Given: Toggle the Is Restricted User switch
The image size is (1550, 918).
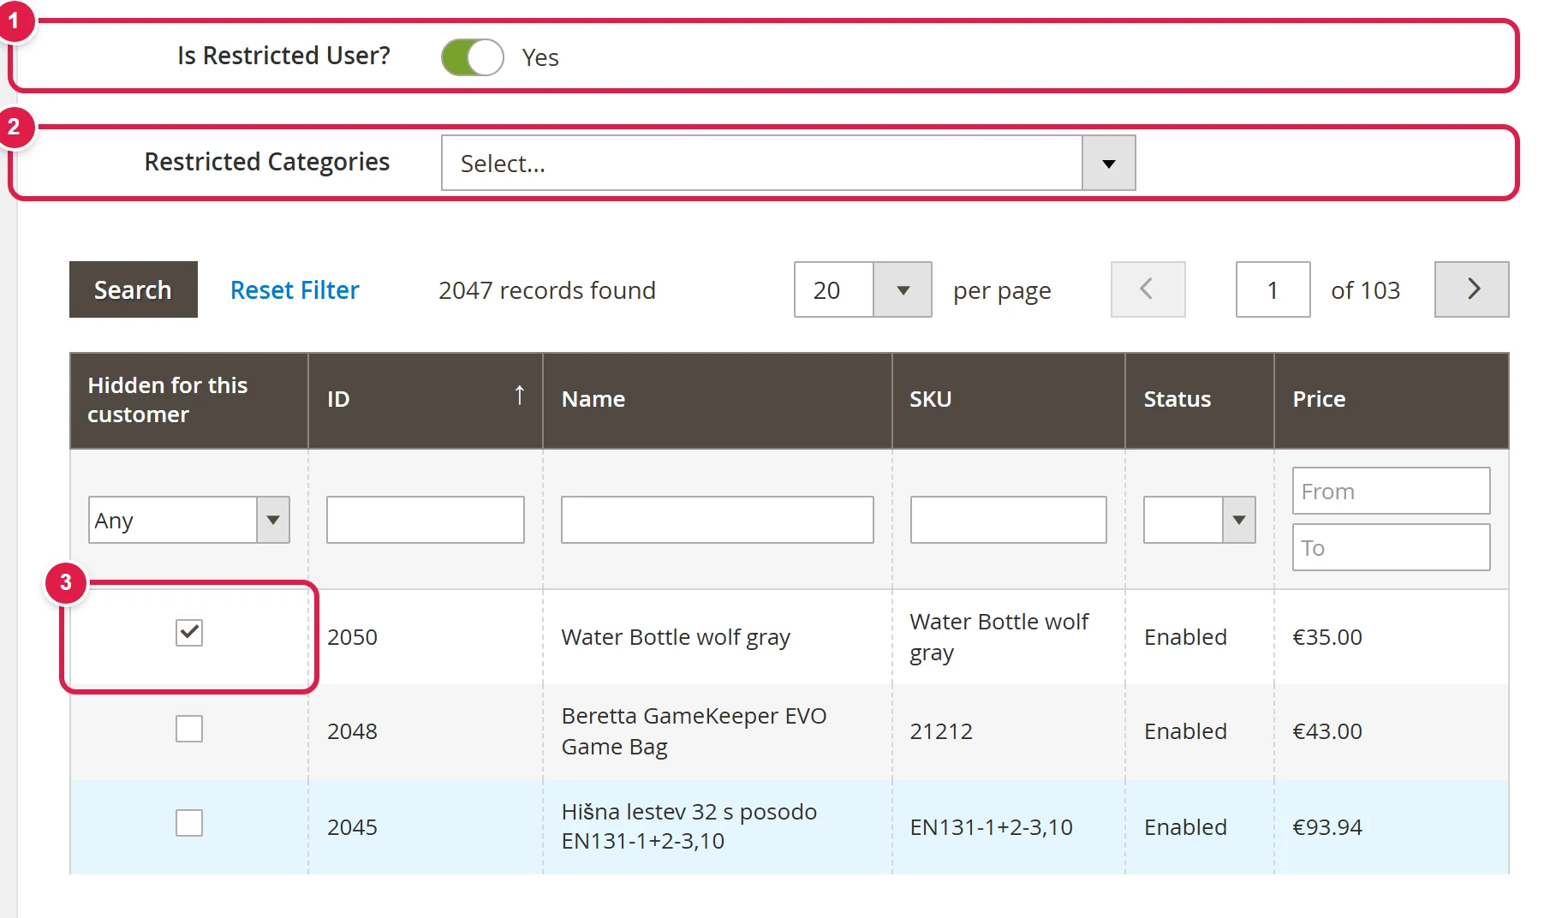Looking at the screenshot, I should click(472, 57).
